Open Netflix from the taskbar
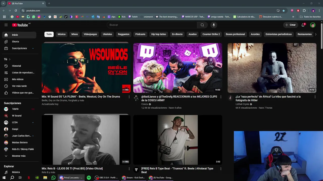 pos(29,177)
